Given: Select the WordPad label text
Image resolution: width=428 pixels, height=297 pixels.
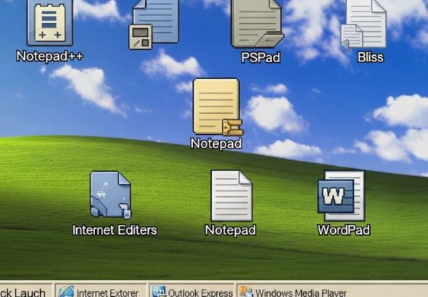Looking at the screenshot, I should click(344, 230).
